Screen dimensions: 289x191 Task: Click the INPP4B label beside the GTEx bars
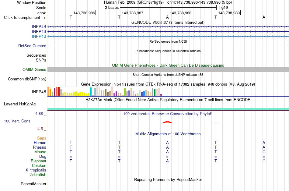click(39, 92)
